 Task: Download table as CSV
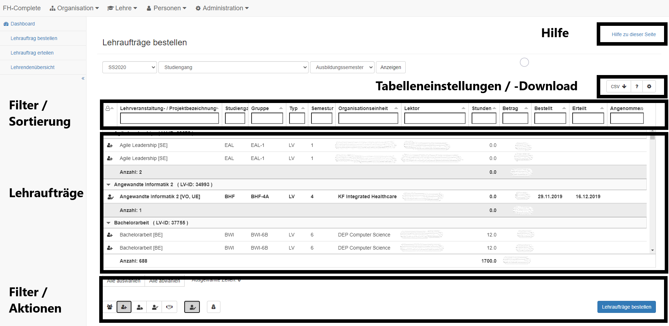tap(618, 86)
